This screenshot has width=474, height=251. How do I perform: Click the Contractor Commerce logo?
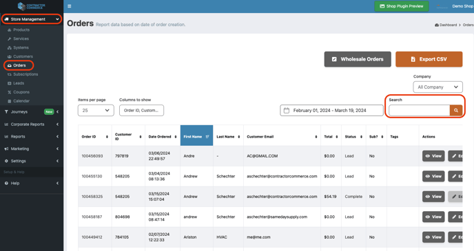pyautogui.click(x=32, y=6)
